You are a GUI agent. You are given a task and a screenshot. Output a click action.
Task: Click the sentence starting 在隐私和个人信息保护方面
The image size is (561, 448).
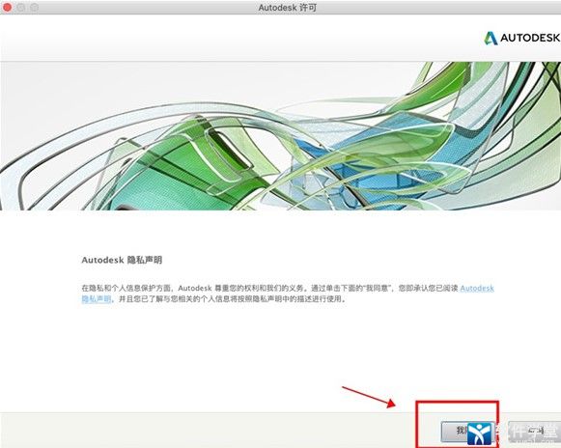(x=288, y=294)
